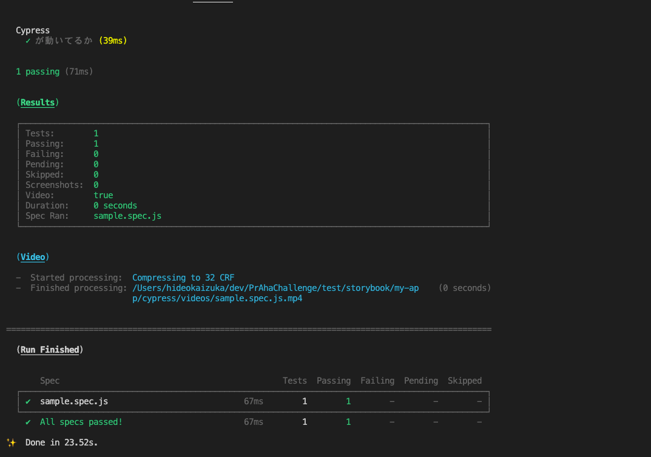The width and height of the screenshot is (651, 457).
Task: Open the /Users/hideokaizuka video file path
Action: pos(275,293)
